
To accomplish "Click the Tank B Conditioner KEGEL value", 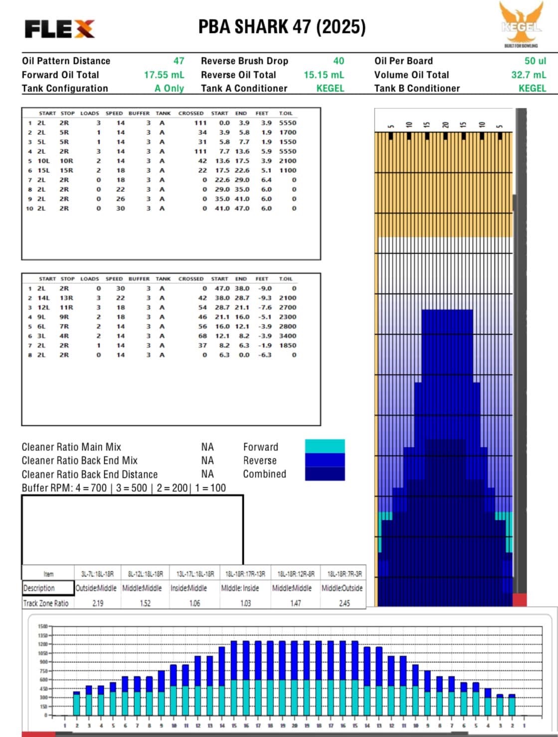I will point(532,88).
